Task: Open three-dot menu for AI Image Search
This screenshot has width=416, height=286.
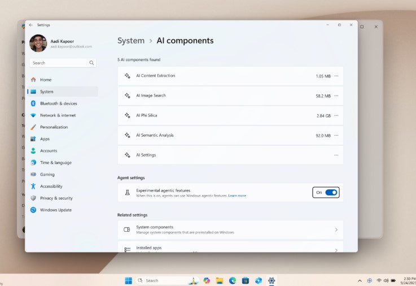Action: coord(336,96)
